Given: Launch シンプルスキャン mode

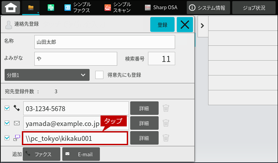Looking at the screenshot, I should [x=118, y=7].
